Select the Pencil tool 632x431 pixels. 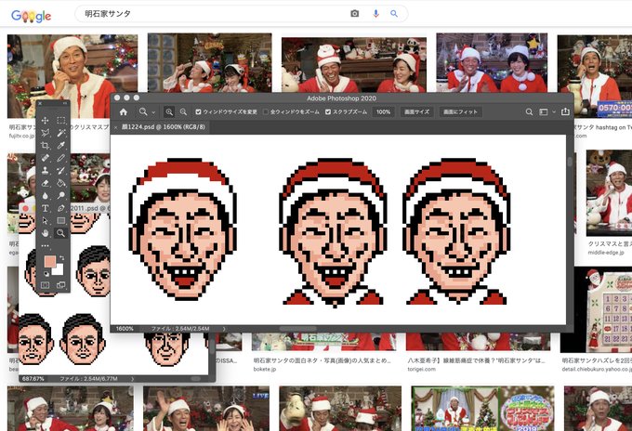60,158
